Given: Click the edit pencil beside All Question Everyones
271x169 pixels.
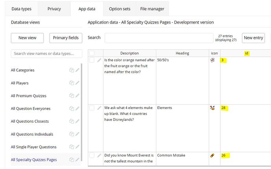Looking at the screenshot, I should [78, 109].
